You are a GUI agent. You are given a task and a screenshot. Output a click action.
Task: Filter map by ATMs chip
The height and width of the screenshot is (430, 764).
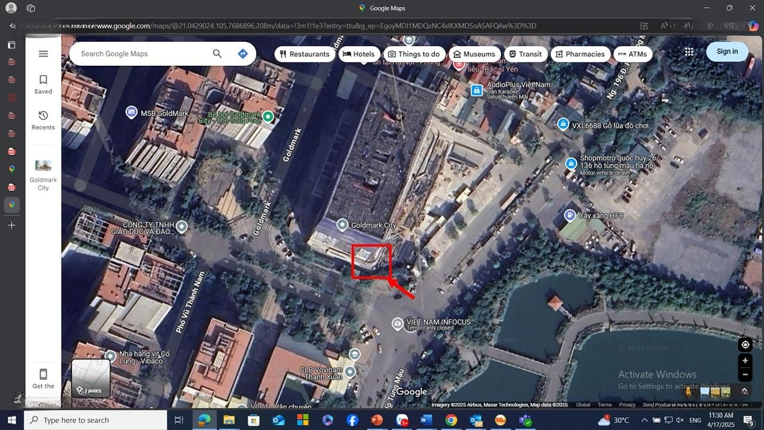632,54
